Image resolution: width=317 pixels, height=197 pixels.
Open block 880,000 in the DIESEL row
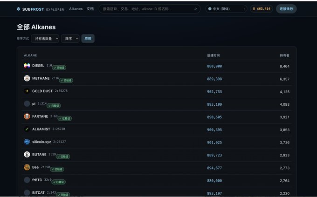pos(214,66)
